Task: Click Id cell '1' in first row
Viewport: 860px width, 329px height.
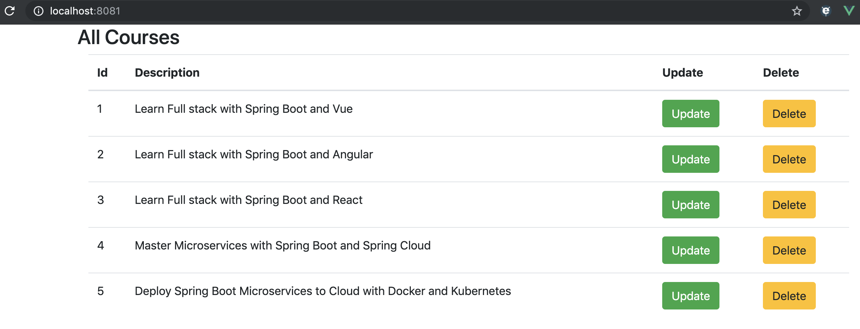Action: [100, 109]
